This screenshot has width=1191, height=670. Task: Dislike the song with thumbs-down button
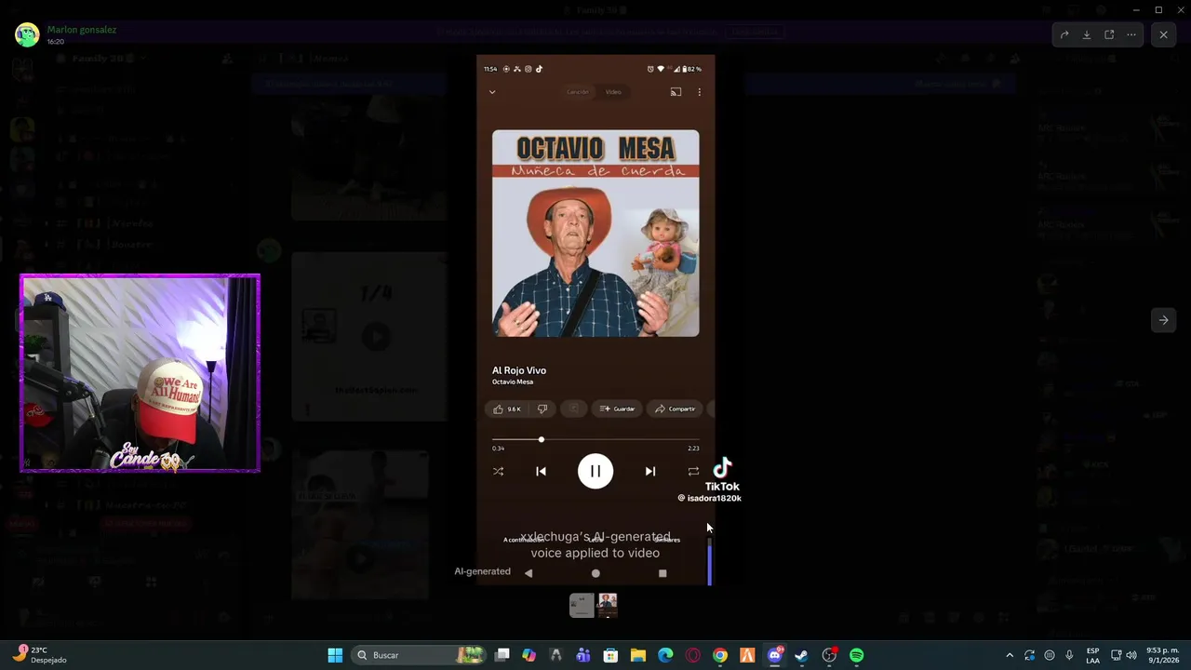(542, 409)
